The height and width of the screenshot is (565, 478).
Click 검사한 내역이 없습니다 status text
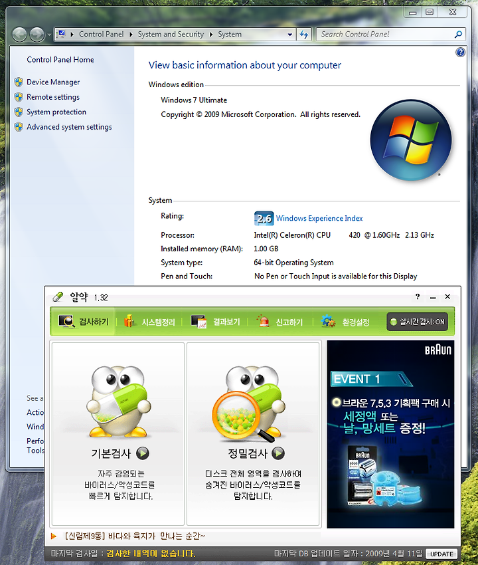click(x=151, y=554)
